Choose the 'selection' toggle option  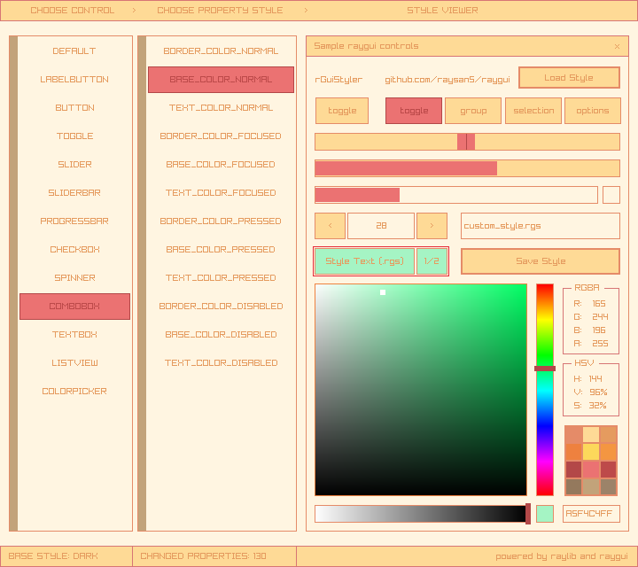pyautogui.click(x=533, y=111)
